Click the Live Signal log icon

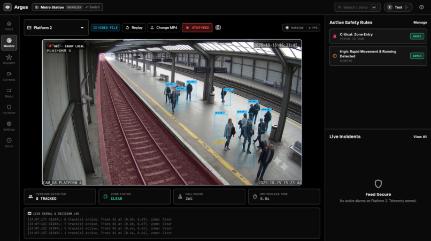tap(29, 214)
